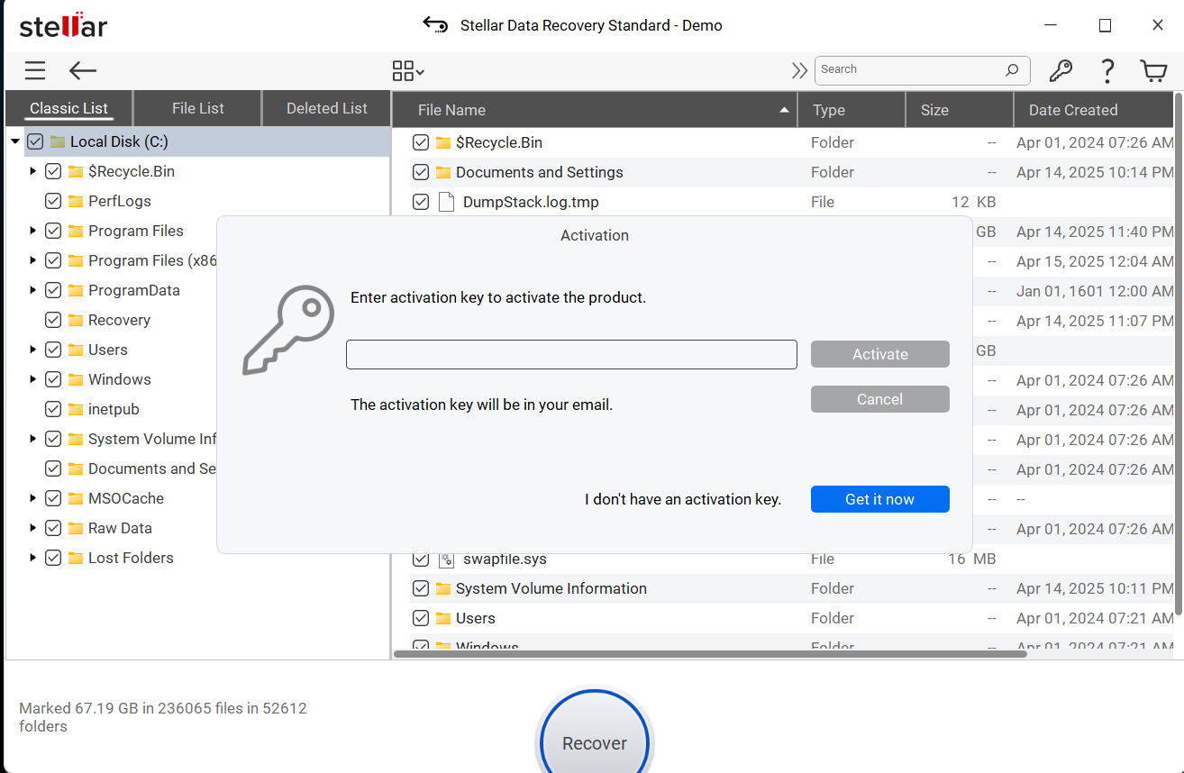Viewport: 1184px width, 773px height.
Task: Sort by the Type column header
Action: pyautogui.click(x=852, y=110)
